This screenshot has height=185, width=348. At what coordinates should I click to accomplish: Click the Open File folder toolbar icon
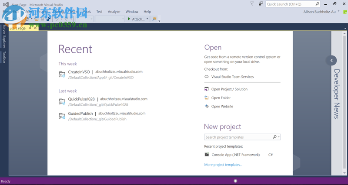click(x=37, y=19)
